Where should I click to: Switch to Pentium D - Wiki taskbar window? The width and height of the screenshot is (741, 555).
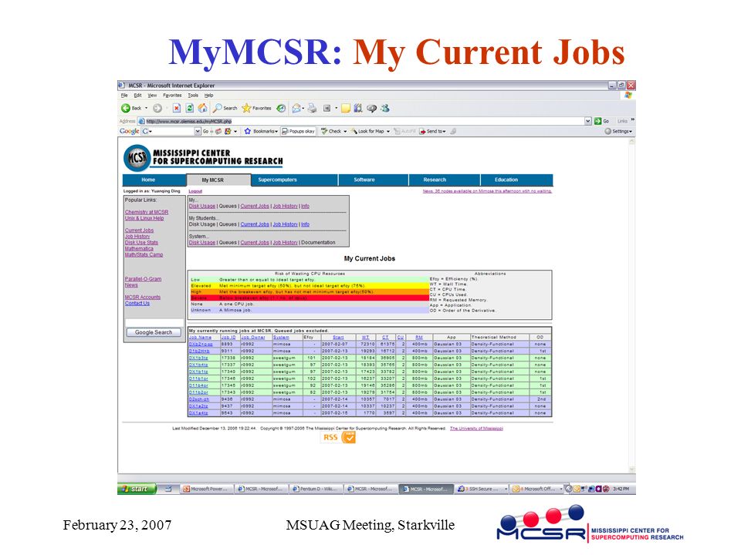click(x=316, y=489)
